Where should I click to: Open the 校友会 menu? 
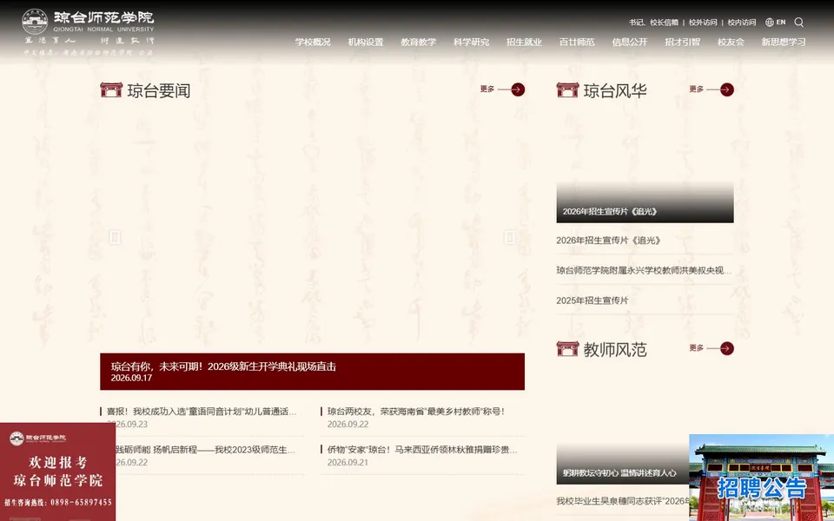[x=731, y=42]
